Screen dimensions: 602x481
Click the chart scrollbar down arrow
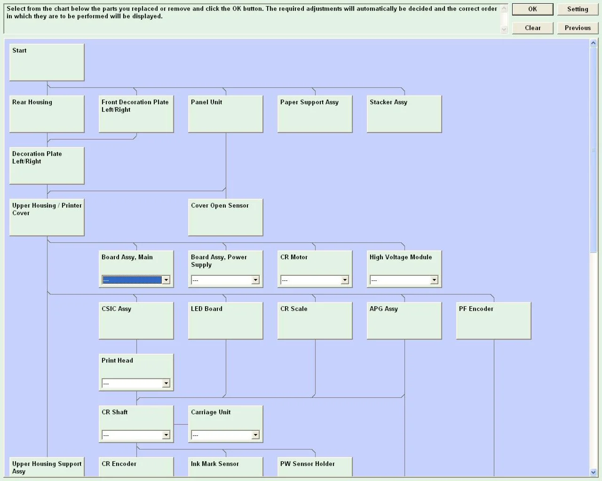click(593, 472)
